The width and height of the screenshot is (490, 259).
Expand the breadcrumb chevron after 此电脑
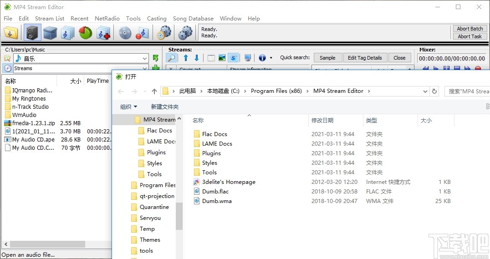pyautogui.click(x=201, y=91)
